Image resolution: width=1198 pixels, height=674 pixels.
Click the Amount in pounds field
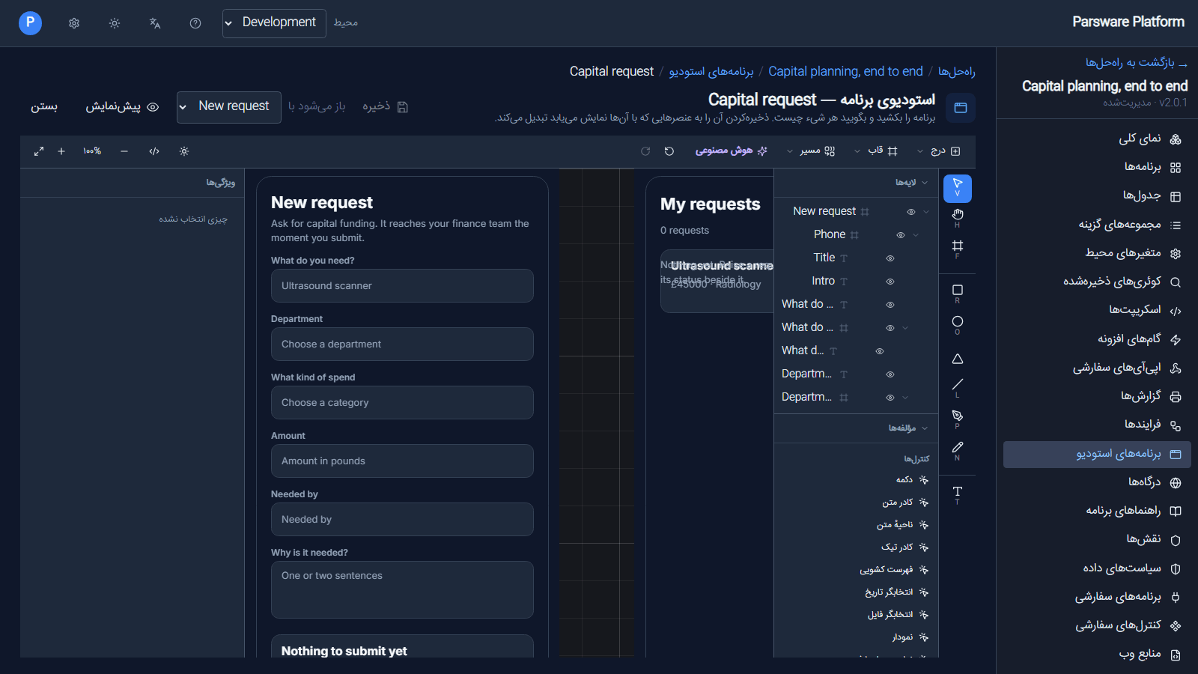(x=402, y=461)
